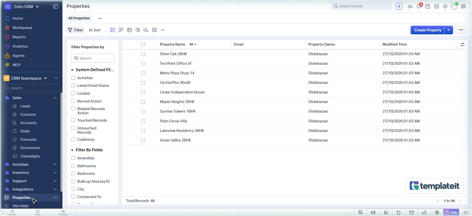Click the Filter button
The width and height of the screenshot is (472, 216).
76,30
